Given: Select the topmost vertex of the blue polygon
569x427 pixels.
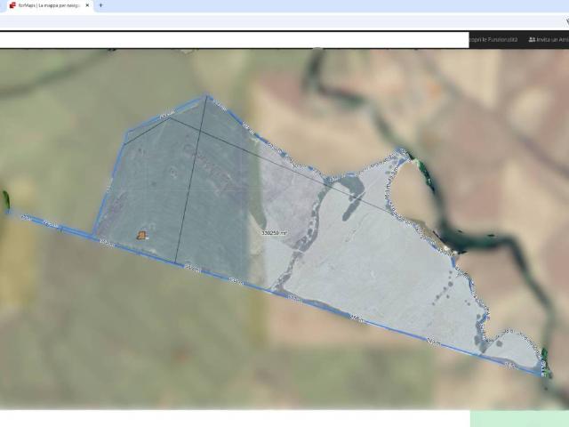Looking at the screenshot, I should coord(206,96).
